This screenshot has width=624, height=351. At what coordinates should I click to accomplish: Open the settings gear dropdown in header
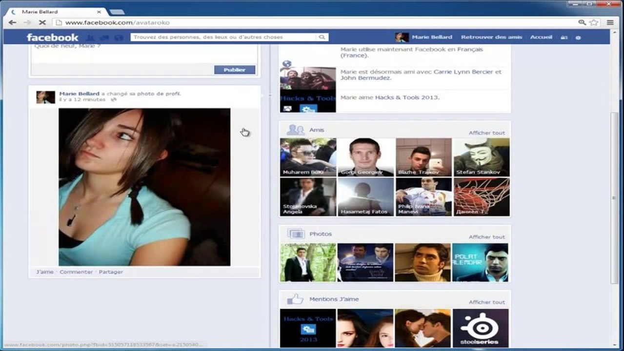[578, 38]
